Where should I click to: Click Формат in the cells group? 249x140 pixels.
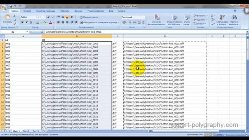click(x=200, y=24)
